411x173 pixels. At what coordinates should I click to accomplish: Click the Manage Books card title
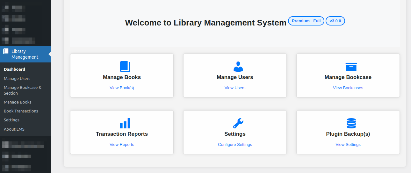tap(122, 77)
